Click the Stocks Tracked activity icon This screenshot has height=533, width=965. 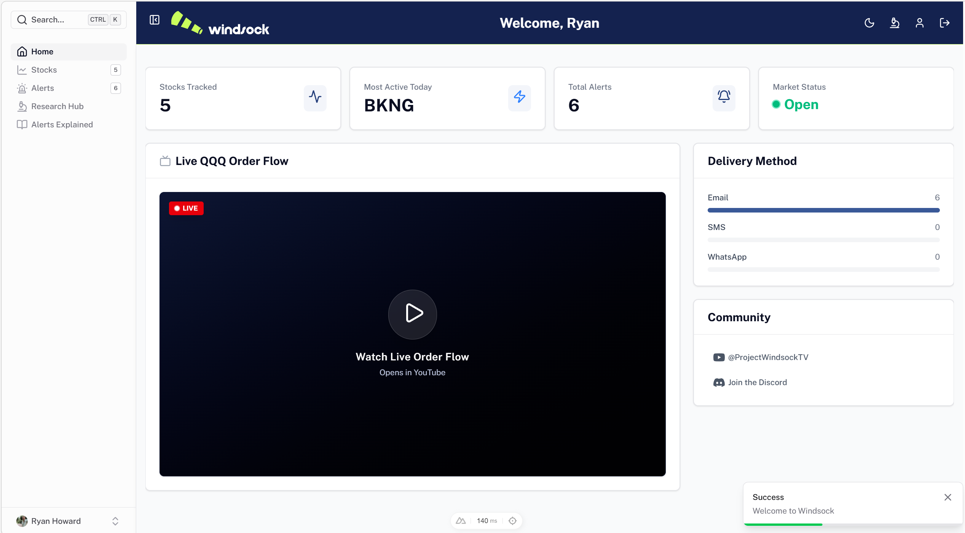315,97
